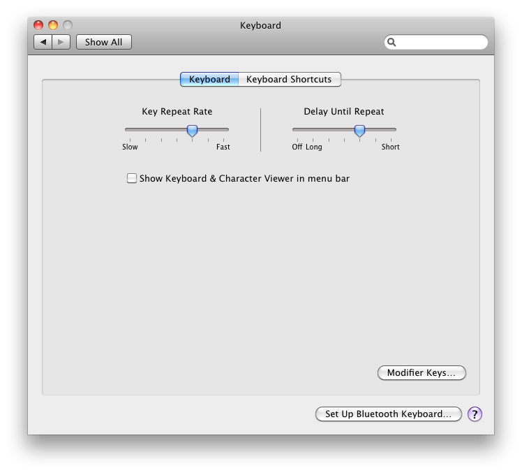Click the Show All button

point(103,42)
